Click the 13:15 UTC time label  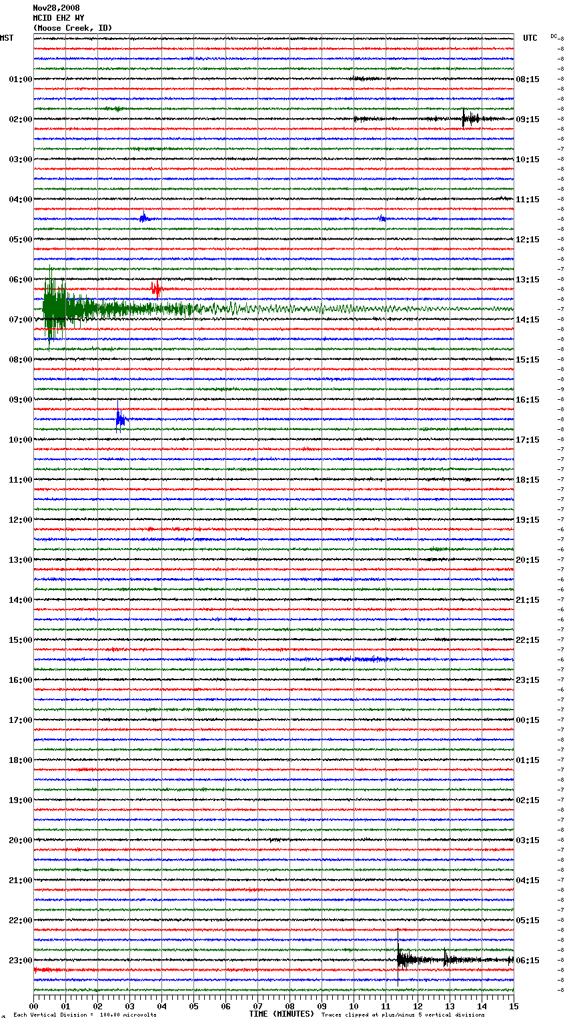(528, 280)
